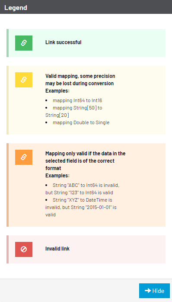Click the red Invalid link icon

[24, 249]
